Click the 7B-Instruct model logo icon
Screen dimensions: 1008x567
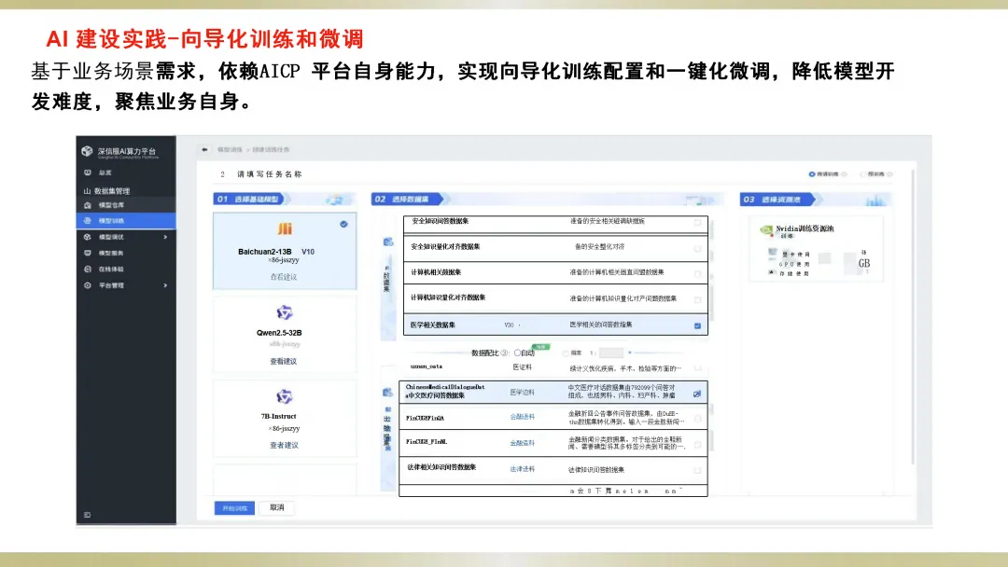pos(284,396)
